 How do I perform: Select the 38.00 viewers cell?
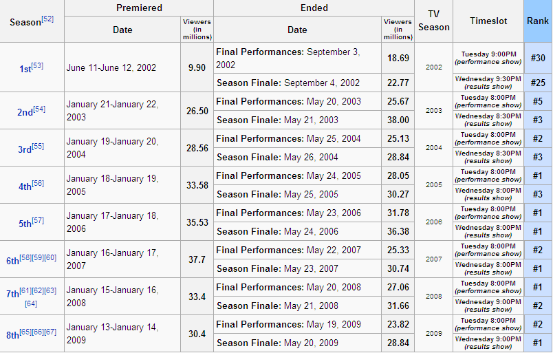[398, 120]
